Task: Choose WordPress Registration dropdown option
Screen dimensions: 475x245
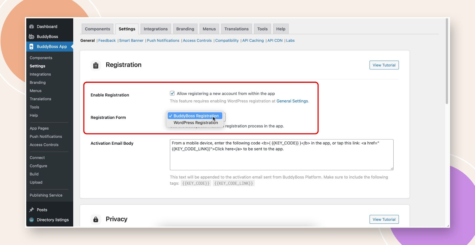Action: click(195, 123)
